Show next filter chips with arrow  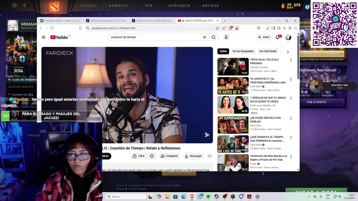[288, 52]
